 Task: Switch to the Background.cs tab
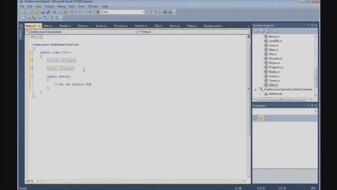[213, 26]
